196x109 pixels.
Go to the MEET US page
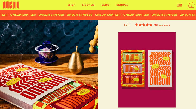(88, 5)
